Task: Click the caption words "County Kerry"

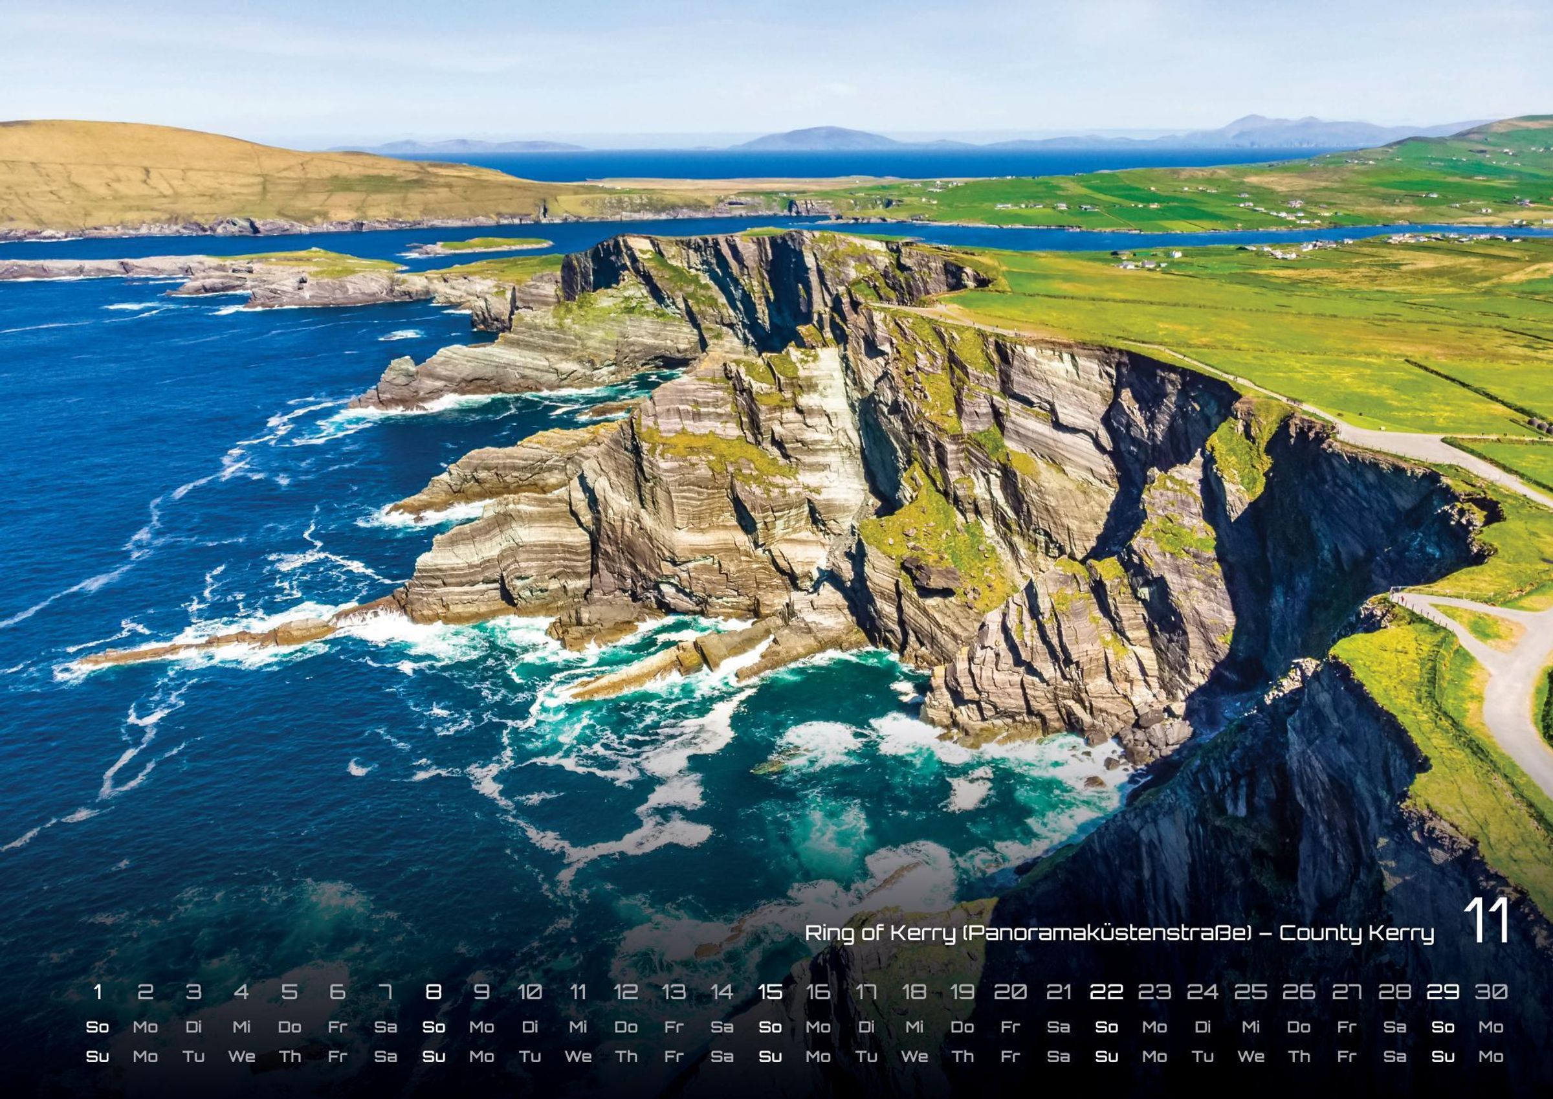Action: pyautogui.click(x=1356, y=934)
